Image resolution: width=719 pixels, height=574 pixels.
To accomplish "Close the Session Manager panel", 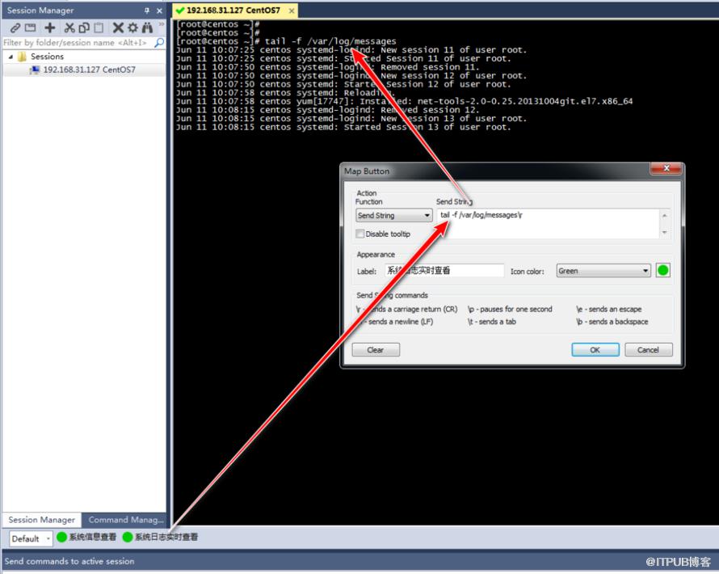I will coord(159,11).
